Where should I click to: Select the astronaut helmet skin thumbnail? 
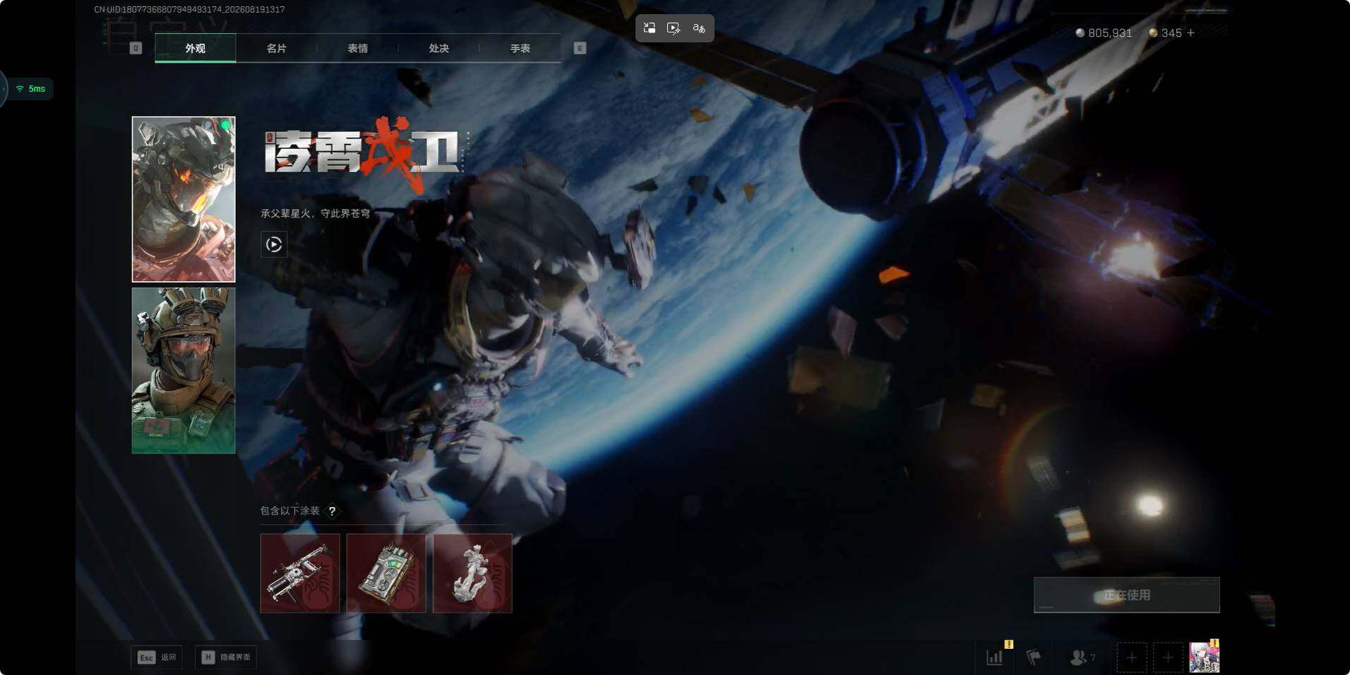coord(184,199)
